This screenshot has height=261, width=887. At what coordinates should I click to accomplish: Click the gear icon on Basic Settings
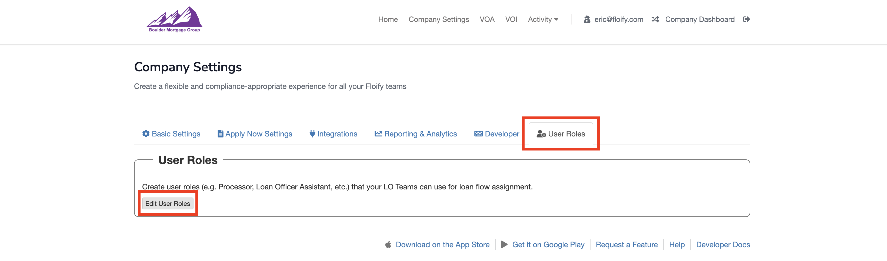click(146, 133)
